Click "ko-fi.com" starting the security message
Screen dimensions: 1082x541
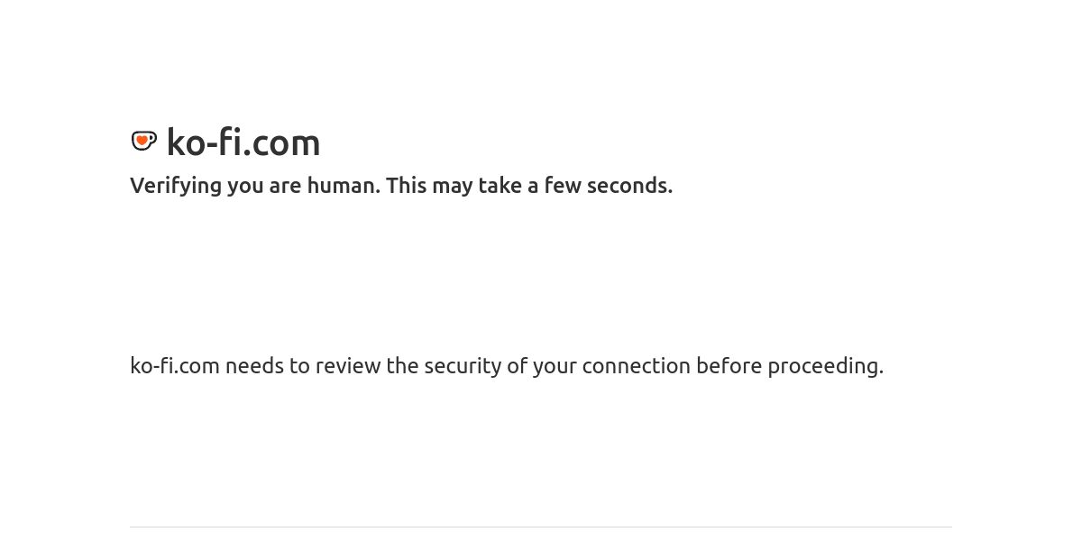pyautogui.click(x=175, y=365)
